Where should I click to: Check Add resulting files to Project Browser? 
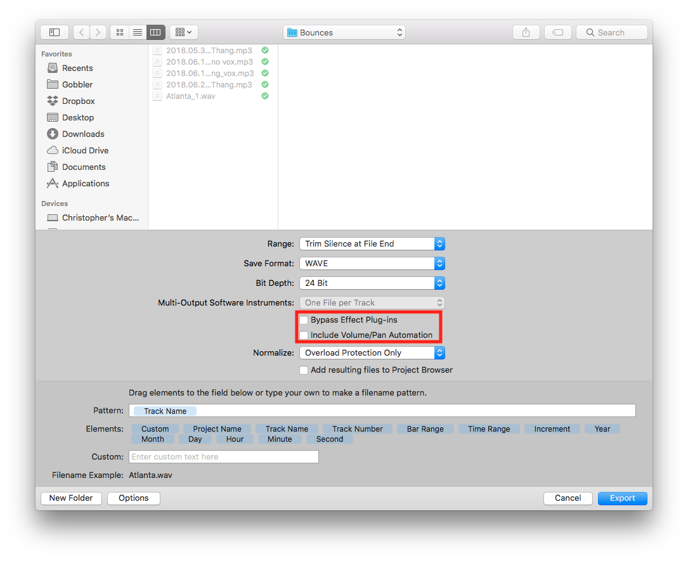(x=304, y=370)
